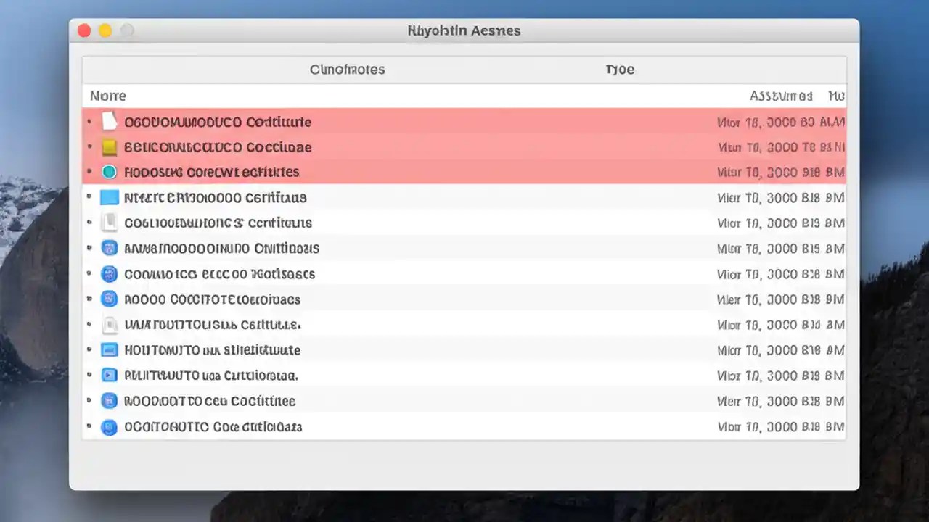This screenshot has width=929, height=522.
Task: Select the gray document icon in the fifth row
Action: click(x=110, y=223)
